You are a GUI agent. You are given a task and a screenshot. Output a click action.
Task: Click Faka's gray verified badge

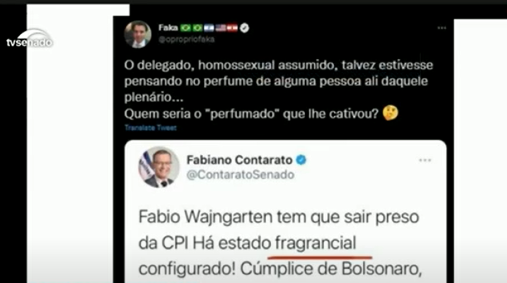coord(245,28)
